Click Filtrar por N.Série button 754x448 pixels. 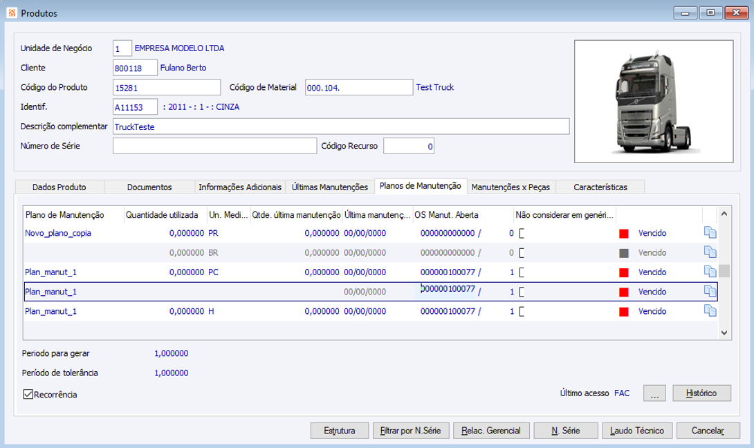pyautogui.click(x=411, y=431)
